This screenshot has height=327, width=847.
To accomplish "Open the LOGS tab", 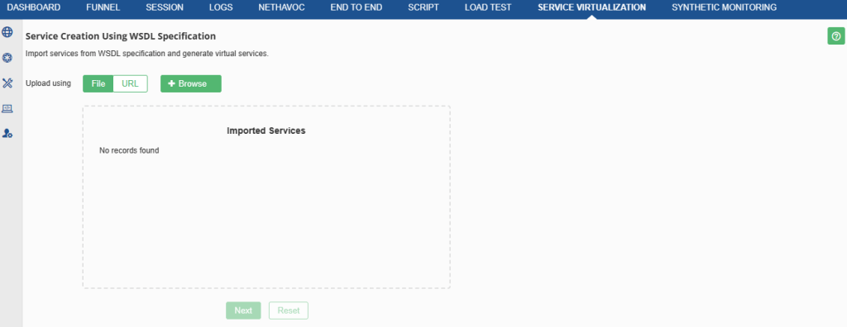I will (x=221, y=7).
